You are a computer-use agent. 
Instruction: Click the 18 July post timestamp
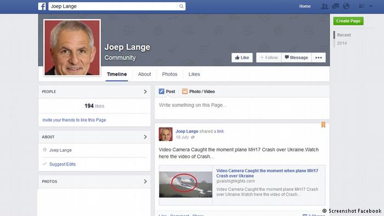click(x=182, y=137)
